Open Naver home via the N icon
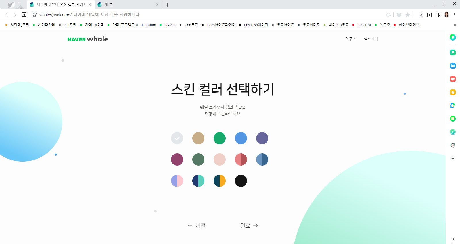The image size is (460, 244). [24, 15]
